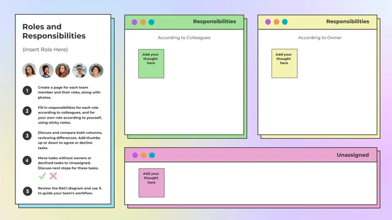Click the 'Move tasks without owners' instruction
392x220 pixels.
68,163
